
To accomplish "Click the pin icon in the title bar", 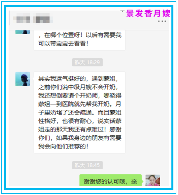I will [x=123, y=12].
